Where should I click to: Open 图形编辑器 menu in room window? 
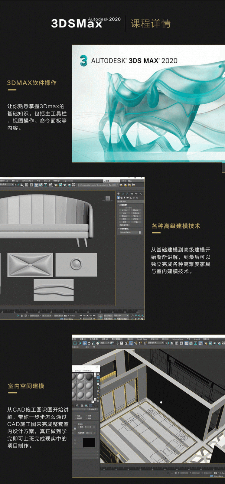pyautogui.click(x=117, y=339)
